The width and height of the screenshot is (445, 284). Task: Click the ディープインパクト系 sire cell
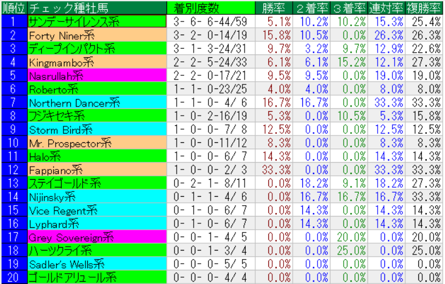(97, 48)
